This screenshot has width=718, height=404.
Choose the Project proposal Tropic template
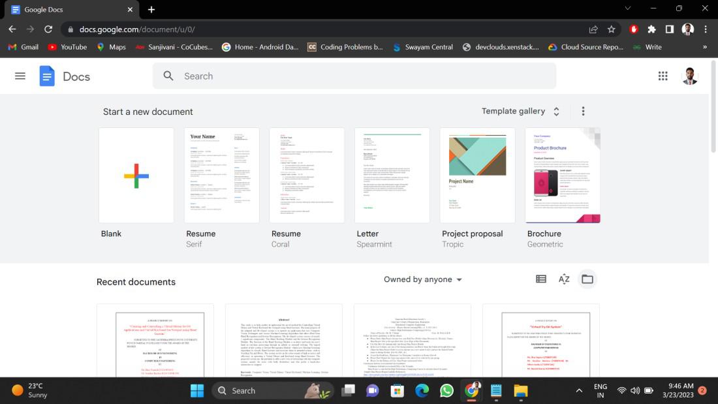(x=477, y=176)
